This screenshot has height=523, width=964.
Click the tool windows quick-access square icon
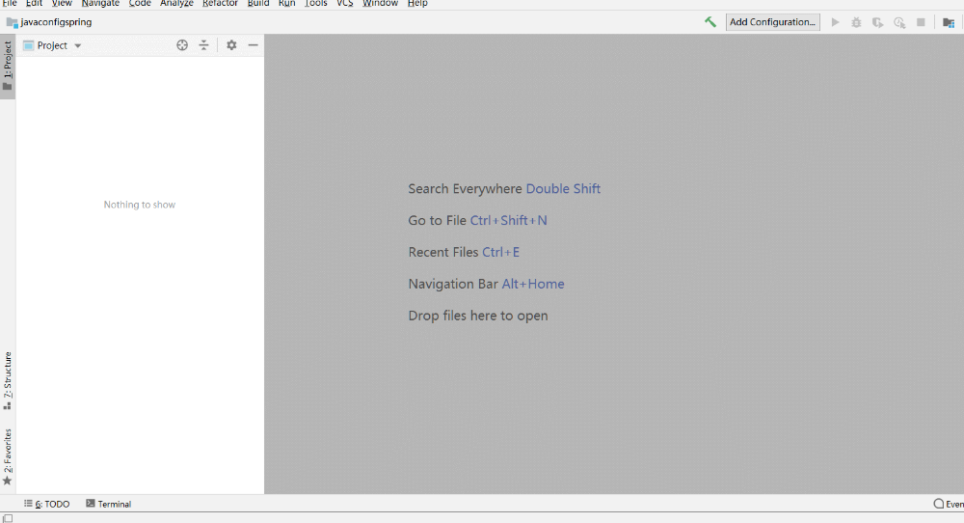(x=8, y=518)
